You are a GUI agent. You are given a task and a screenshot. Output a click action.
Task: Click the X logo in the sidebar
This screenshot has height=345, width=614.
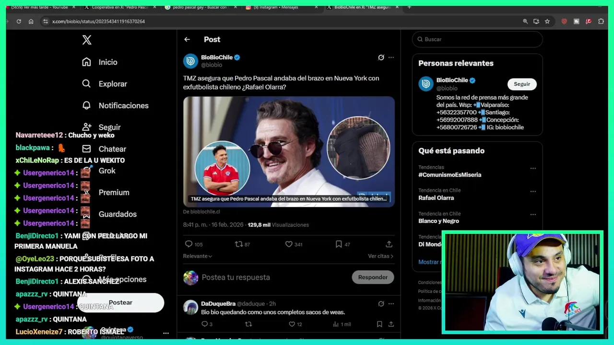click(87, 40)
